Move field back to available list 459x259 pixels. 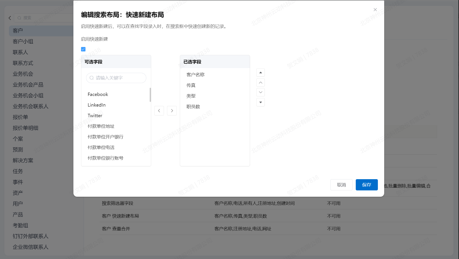click(x=159, y=111)
